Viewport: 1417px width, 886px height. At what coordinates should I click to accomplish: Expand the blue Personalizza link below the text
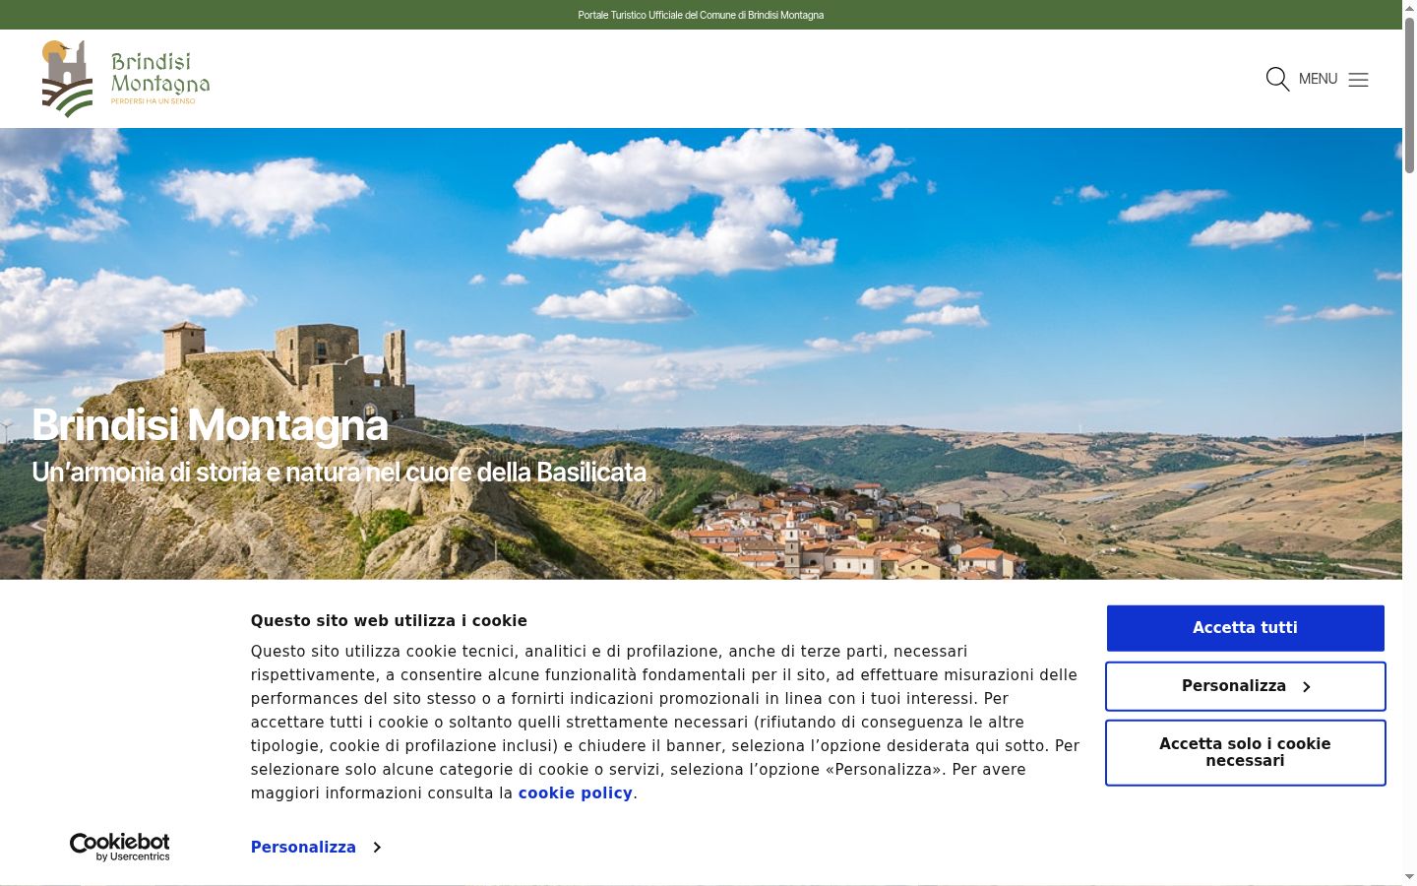(315, 848)
